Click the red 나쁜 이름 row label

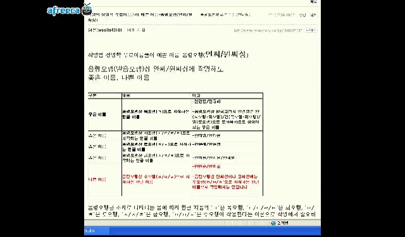[x=97, y=179]
